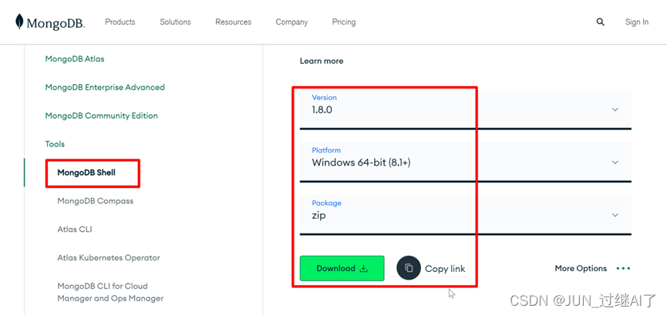Select MongoDB Compass in sidebar
The image size is (667, 315).
[x=96, y=201]
